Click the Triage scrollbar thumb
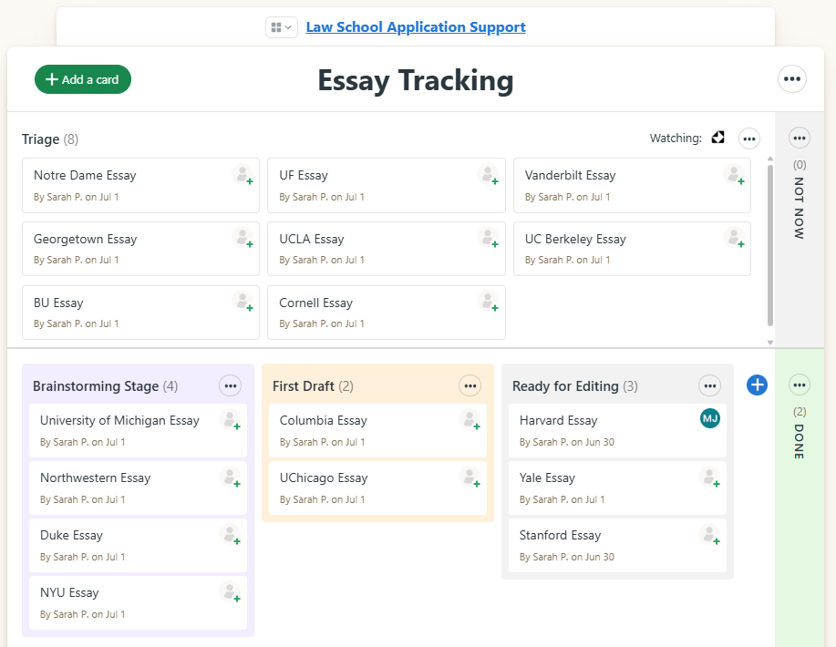The image size is (836, 647). point(769,245)
